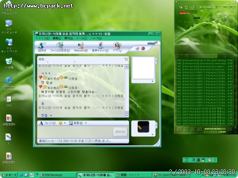Click the stop button in the media player
Viewport: 238px width, 178px height.
[x=196, y=22]
